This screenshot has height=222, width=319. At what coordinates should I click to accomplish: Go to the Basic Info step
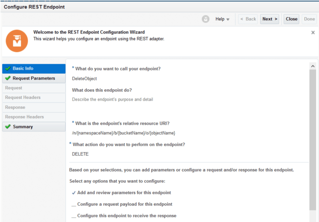(23, 68)
